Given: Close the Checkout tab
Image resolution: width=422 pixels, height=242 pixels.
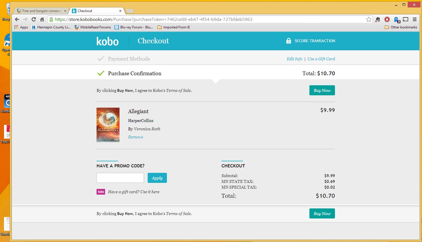Looking at the screenshot, I should pos(120,11).
